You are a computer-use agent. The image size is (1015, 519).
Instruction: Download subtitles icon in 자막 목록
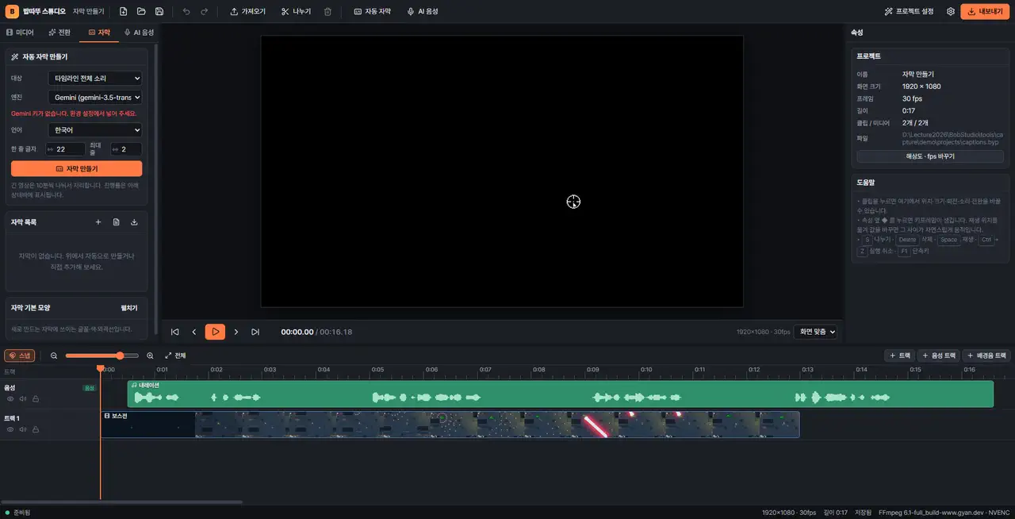[134, 222]
